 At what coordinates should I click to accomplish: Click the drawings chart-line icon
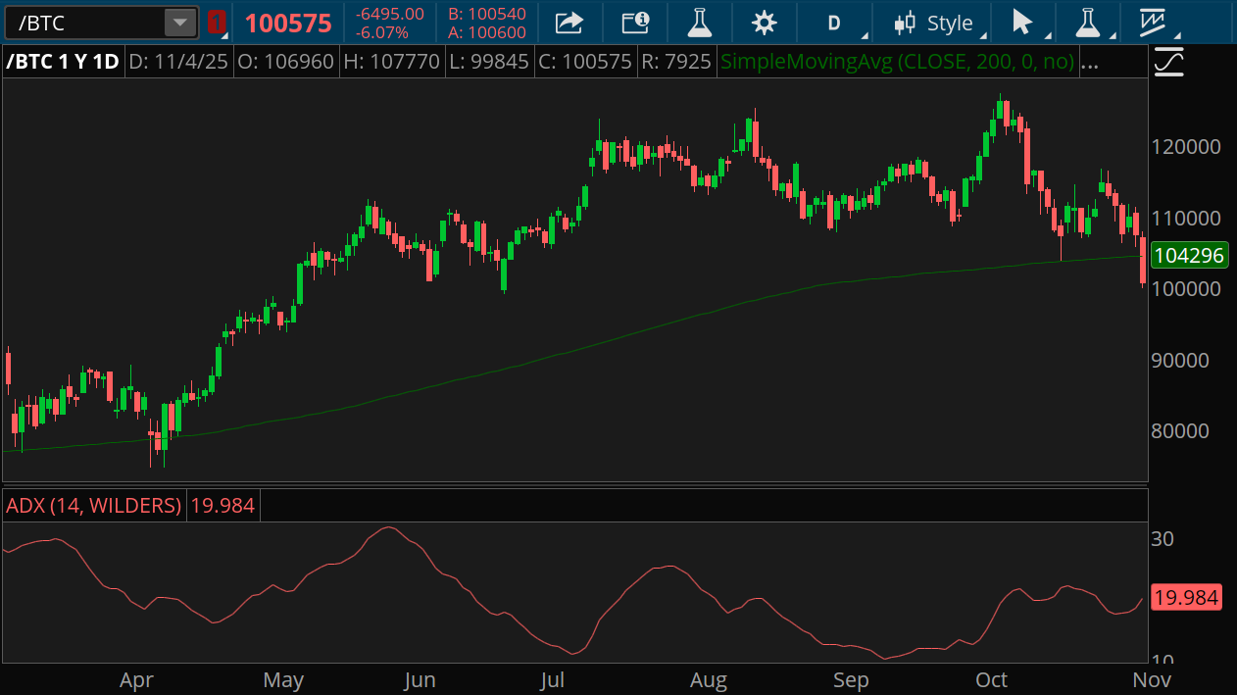[x=1154, y=23]
